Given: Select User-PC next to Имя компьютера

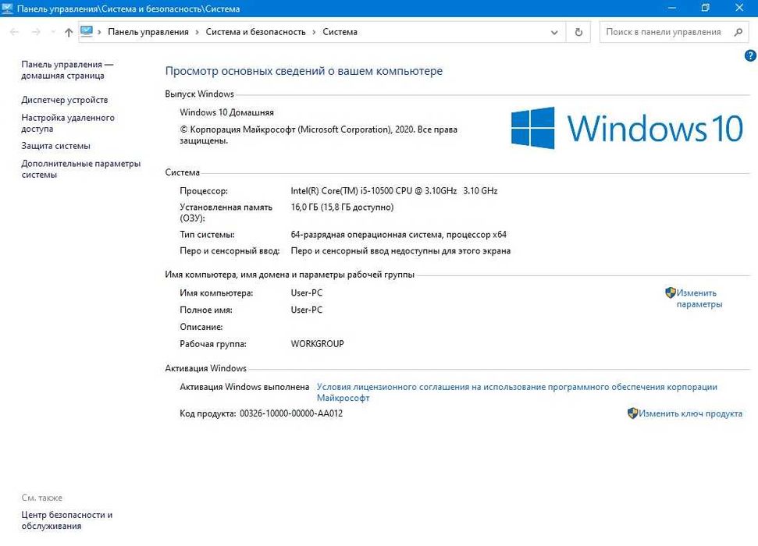Looking at the screenshot, I should click(x=307, y=292).
